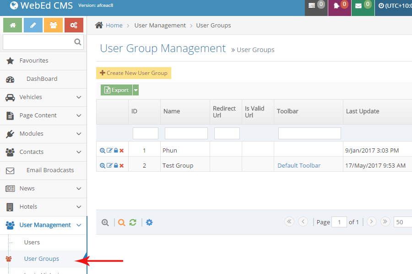Jump to the last page with the double-arrow control
Screen dimensions: 412x274
tap(385, 221)
